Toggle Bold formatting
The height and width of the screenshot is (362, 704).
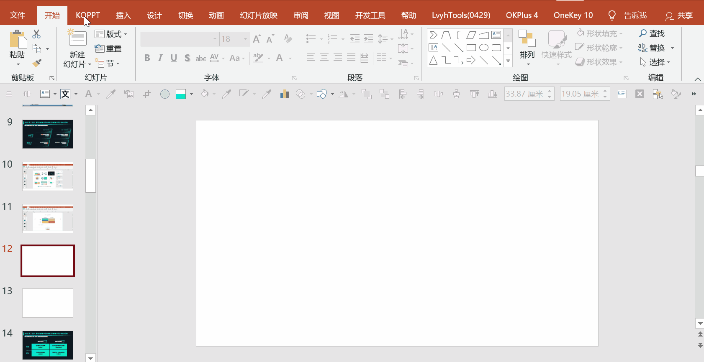[x=147, y=58]
